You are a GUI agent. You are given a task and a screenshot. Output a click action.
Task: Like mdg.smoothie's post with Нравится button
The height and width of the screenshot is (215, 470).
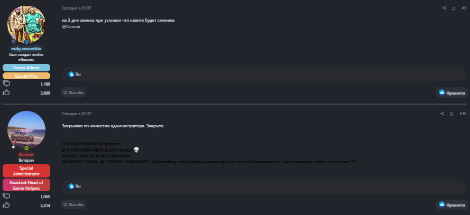point(451,93)
